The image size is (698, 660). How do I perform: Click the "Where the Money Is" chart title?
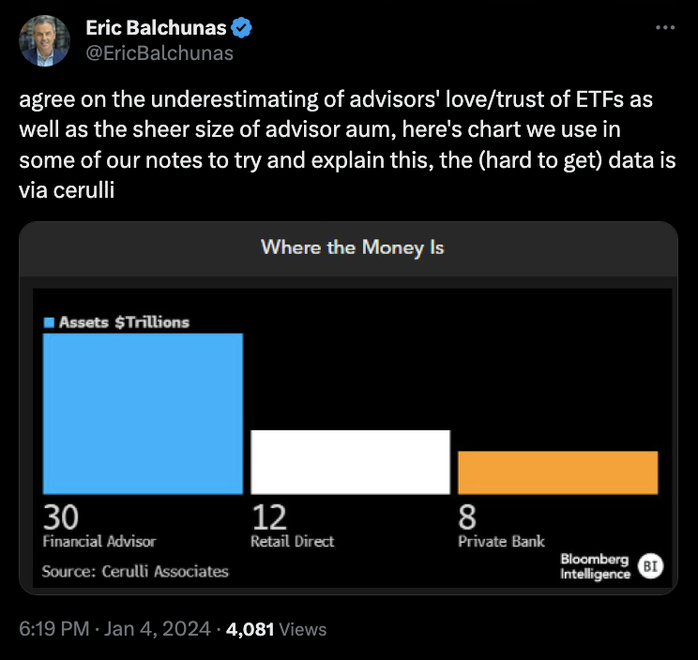[352, 247]
